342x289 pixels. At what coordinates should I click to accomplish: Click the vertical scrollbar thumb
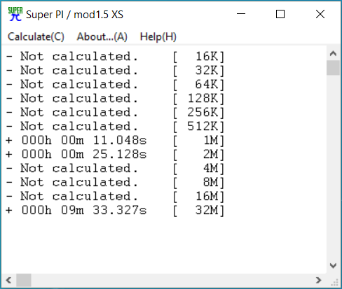333,68
